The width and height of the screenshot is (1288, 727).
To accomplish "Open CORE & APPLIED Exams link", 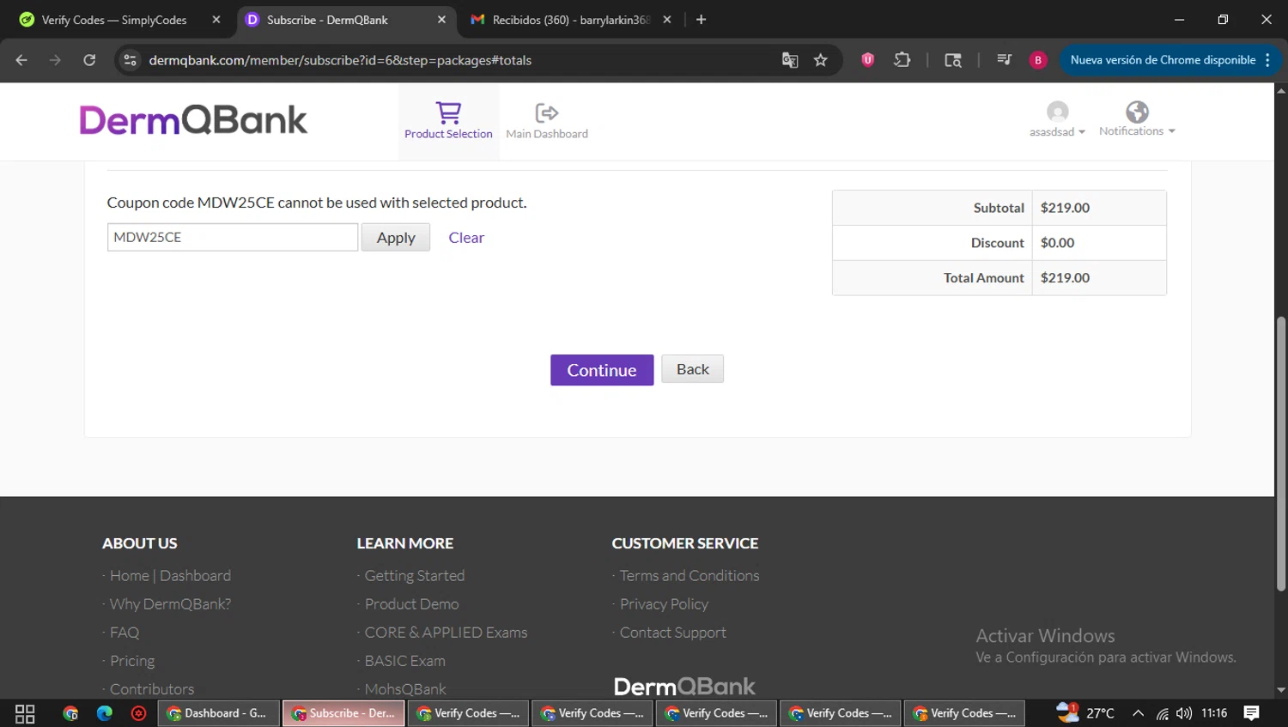I will [446, 633].
